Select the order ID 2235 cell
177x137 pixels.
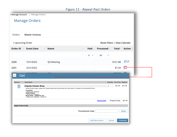tap(14, 62)
